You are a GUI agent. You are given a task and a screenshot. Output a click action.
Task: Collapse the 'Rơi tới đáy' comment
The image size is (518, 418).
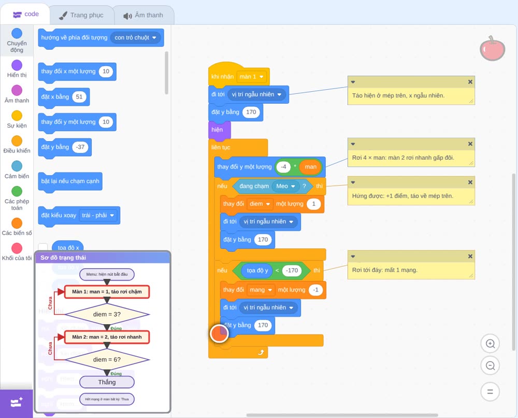(x=353, y=257)
